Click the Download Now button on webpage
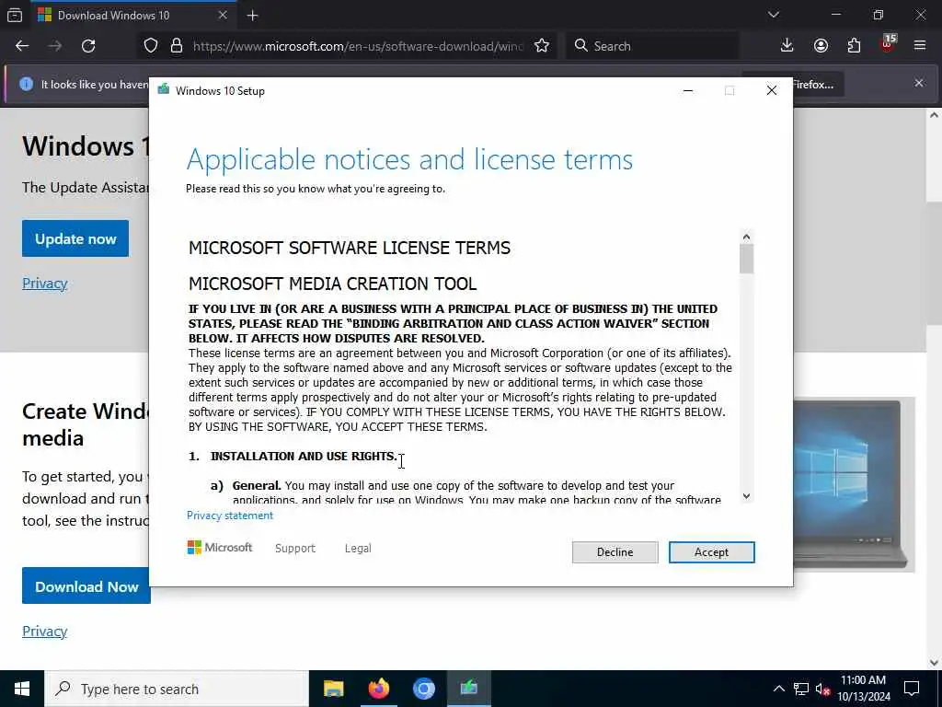This screenshot has height=707, width=942. (86, 586)
